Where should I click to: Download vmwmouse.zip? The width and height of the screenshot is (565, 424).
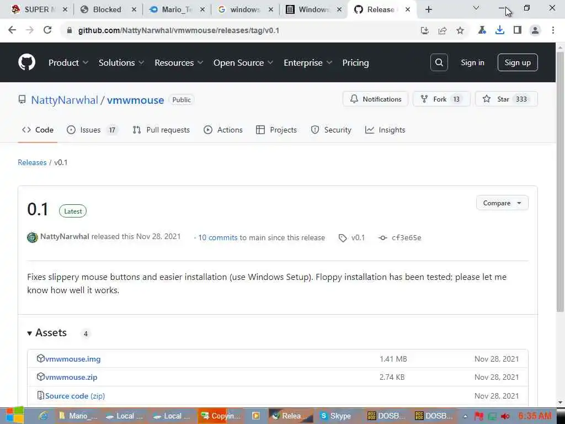[71, 377]
